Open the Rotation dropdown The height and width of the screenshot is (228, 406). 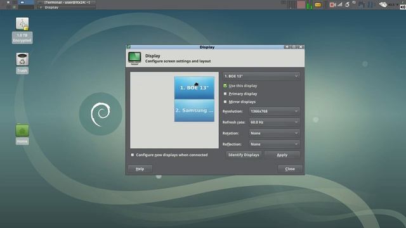(274, 133)
